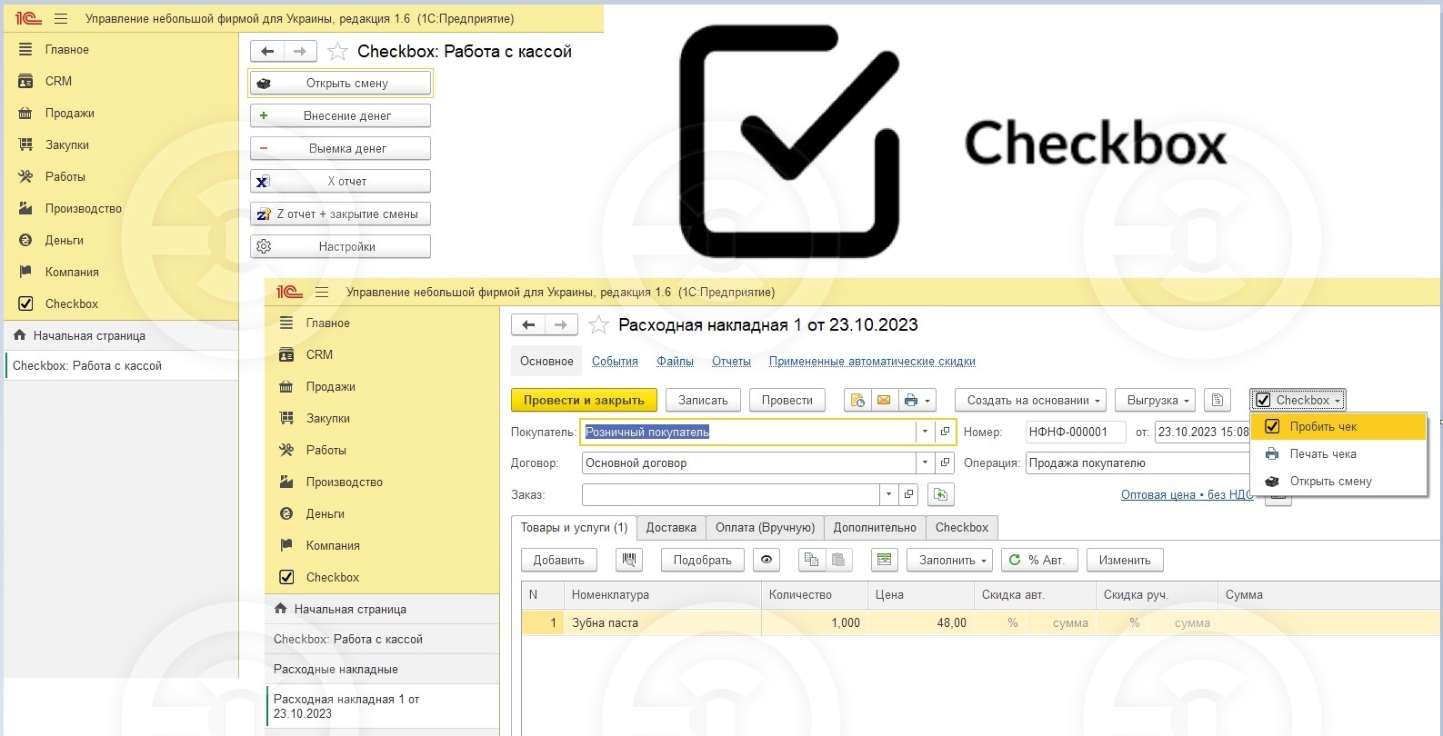Viewport: 1443px width, 736px height.
Task: Select Пробить чек menu item
Action: 1338,426
